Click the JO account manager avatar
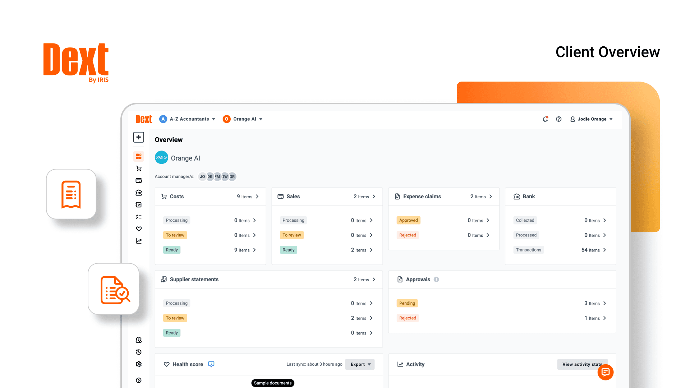Viewport: 690px width, 388px height. point(202,177)
